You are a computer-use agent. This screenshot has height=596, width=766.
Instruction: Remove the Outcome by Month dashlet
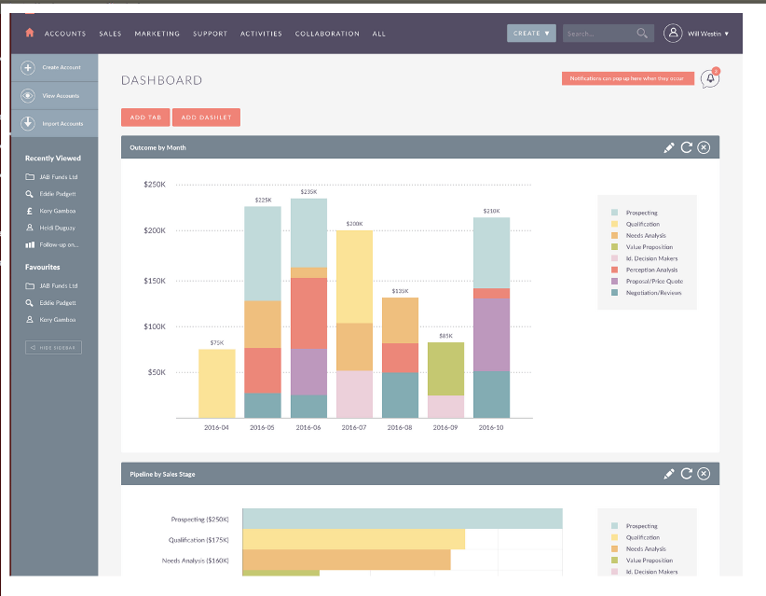point(704,147)
